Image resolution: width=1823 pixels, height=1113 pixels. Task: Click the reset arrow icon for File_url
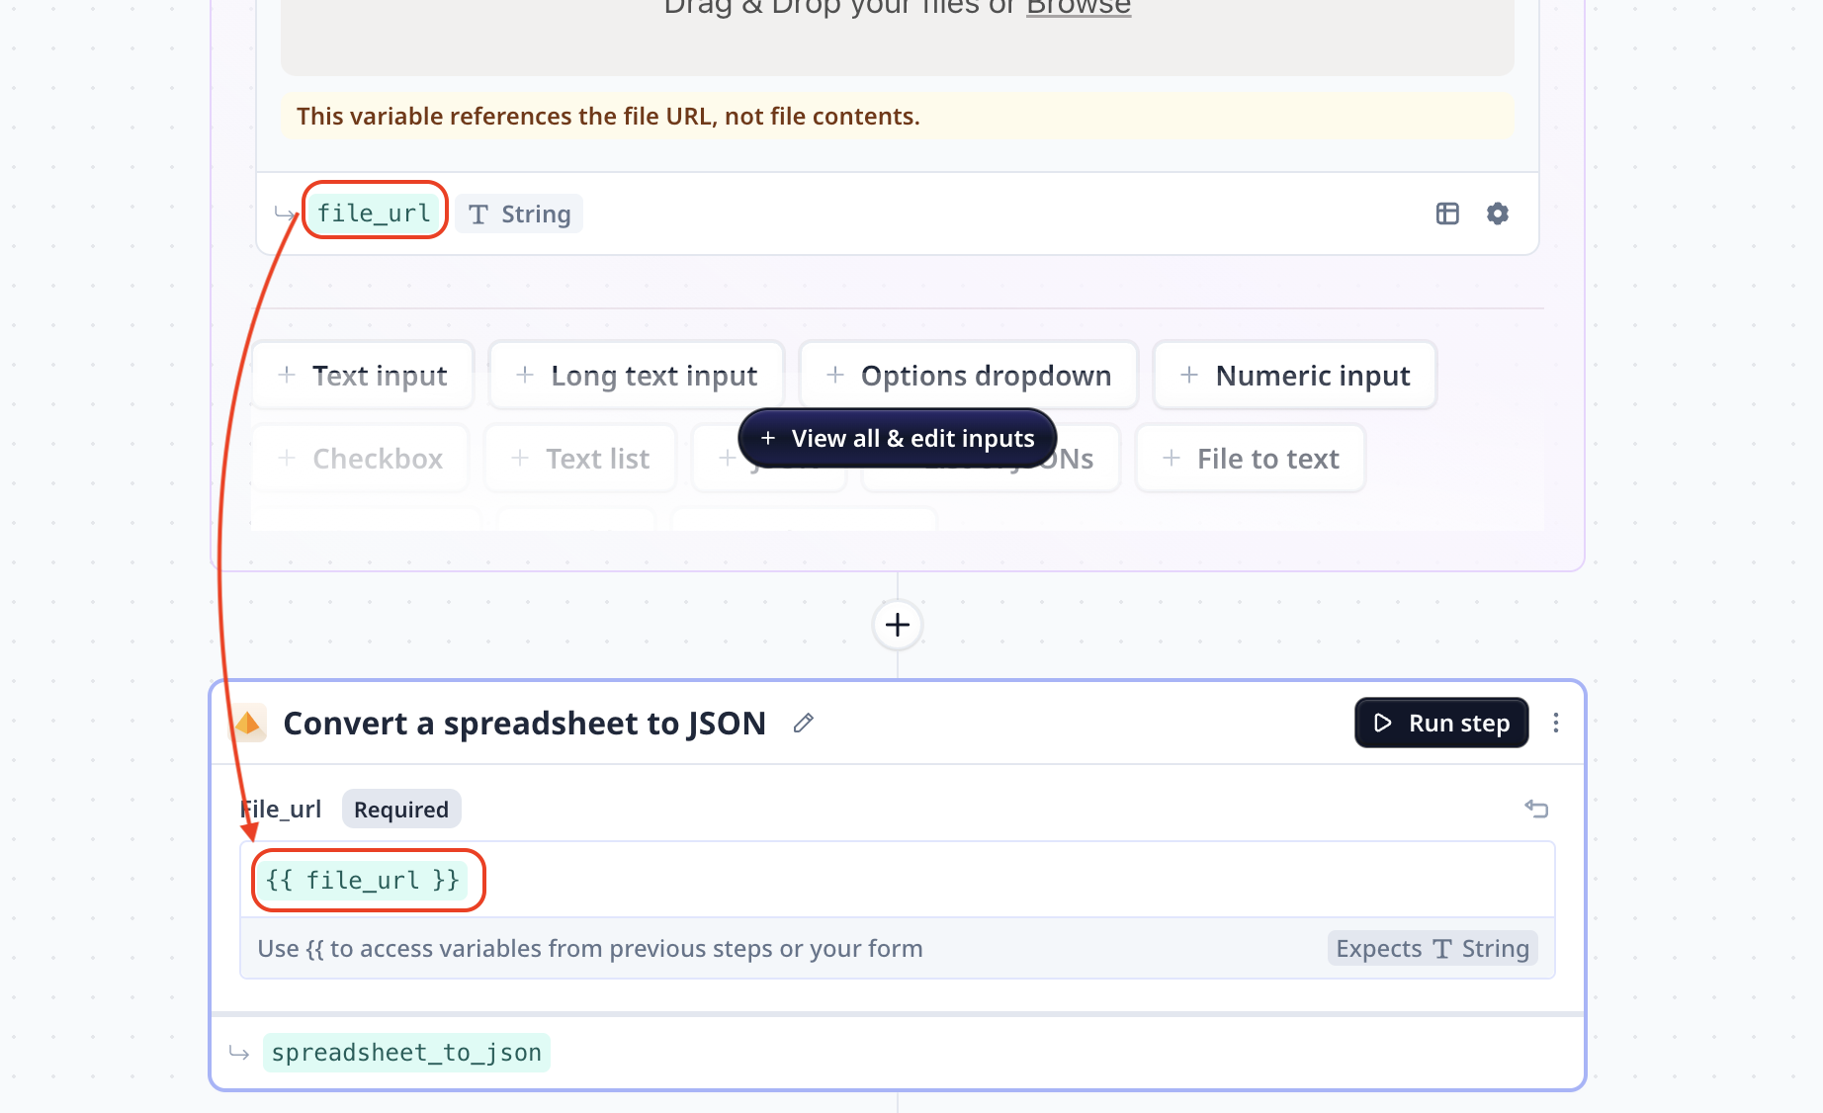click(1536, 809)
